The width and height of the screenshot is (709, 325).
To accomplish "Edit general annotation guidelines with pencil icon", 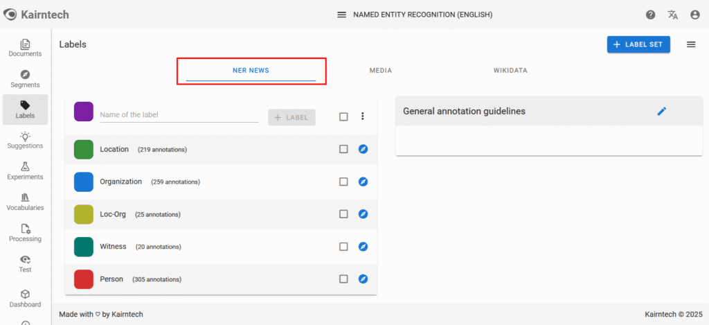I will click(661, 111).
